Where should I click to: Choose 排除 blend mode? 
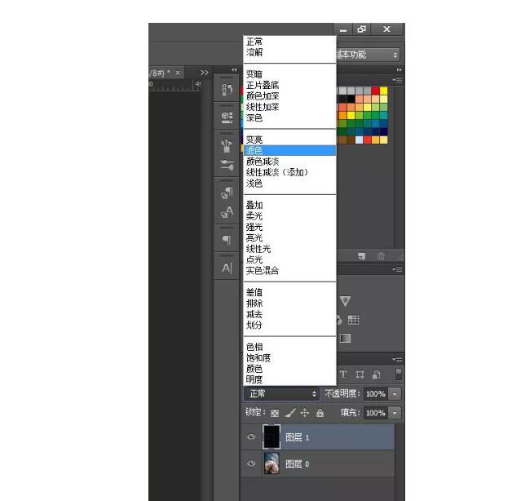[x=254, y=304]
